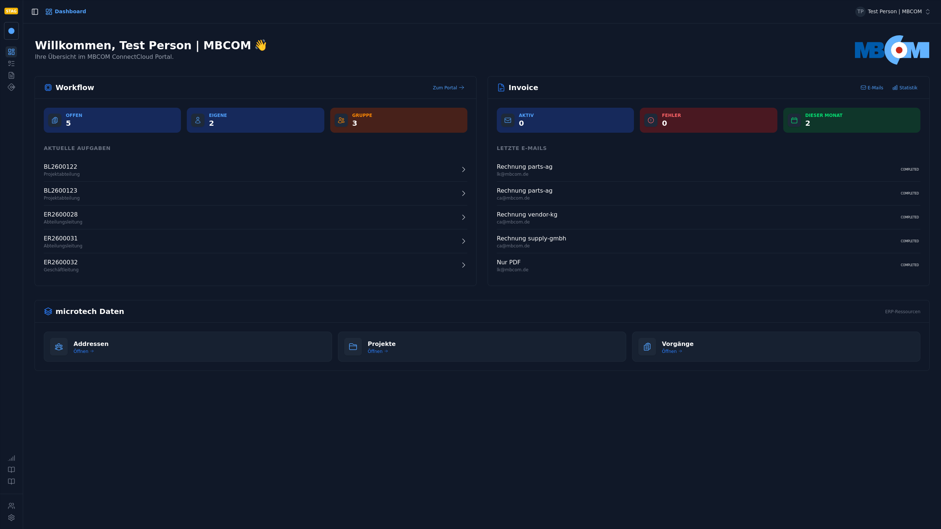Click the microtech Daten layers icon
Screen dimensions: 941x529
[x=48, y=311]
